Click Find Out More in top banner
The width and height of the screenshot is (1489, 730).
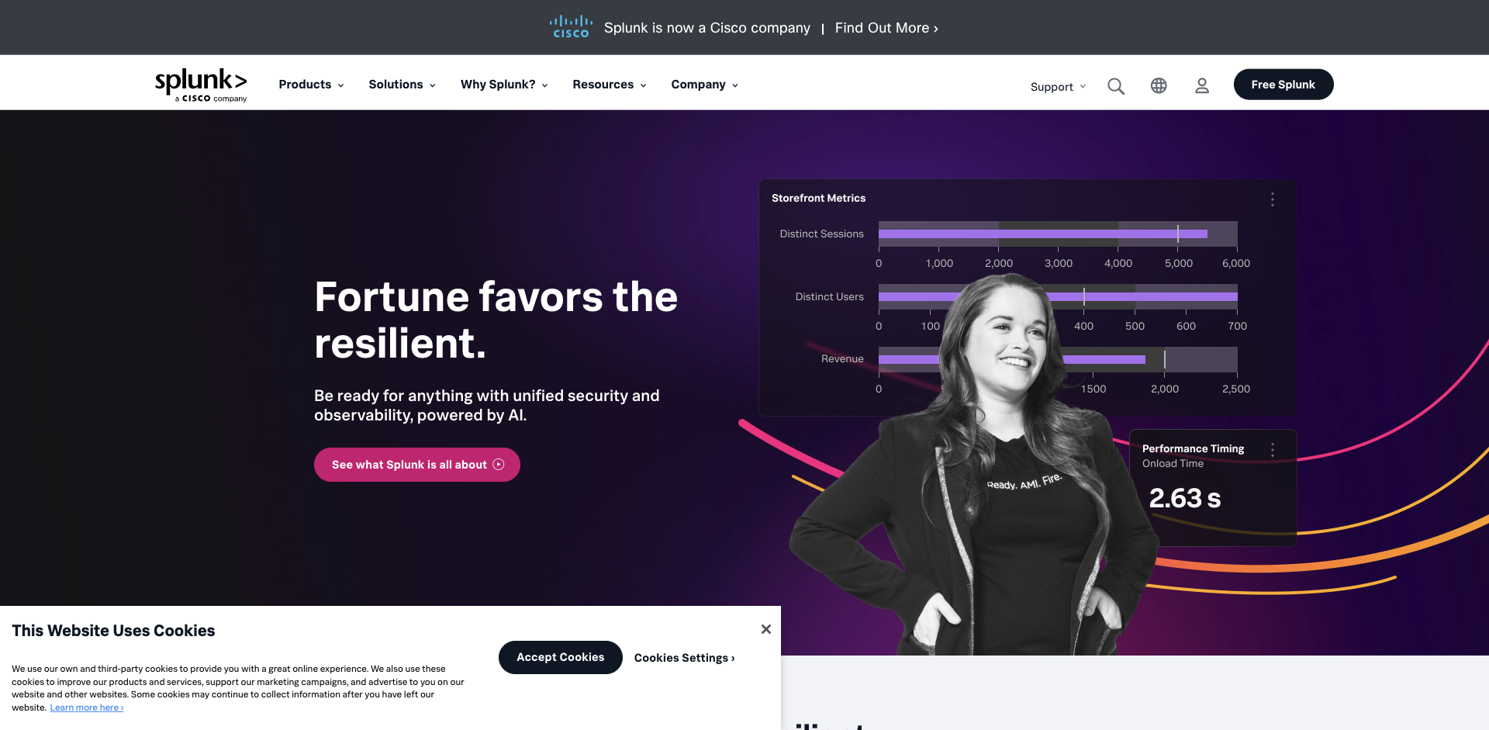tap(886, 28)
